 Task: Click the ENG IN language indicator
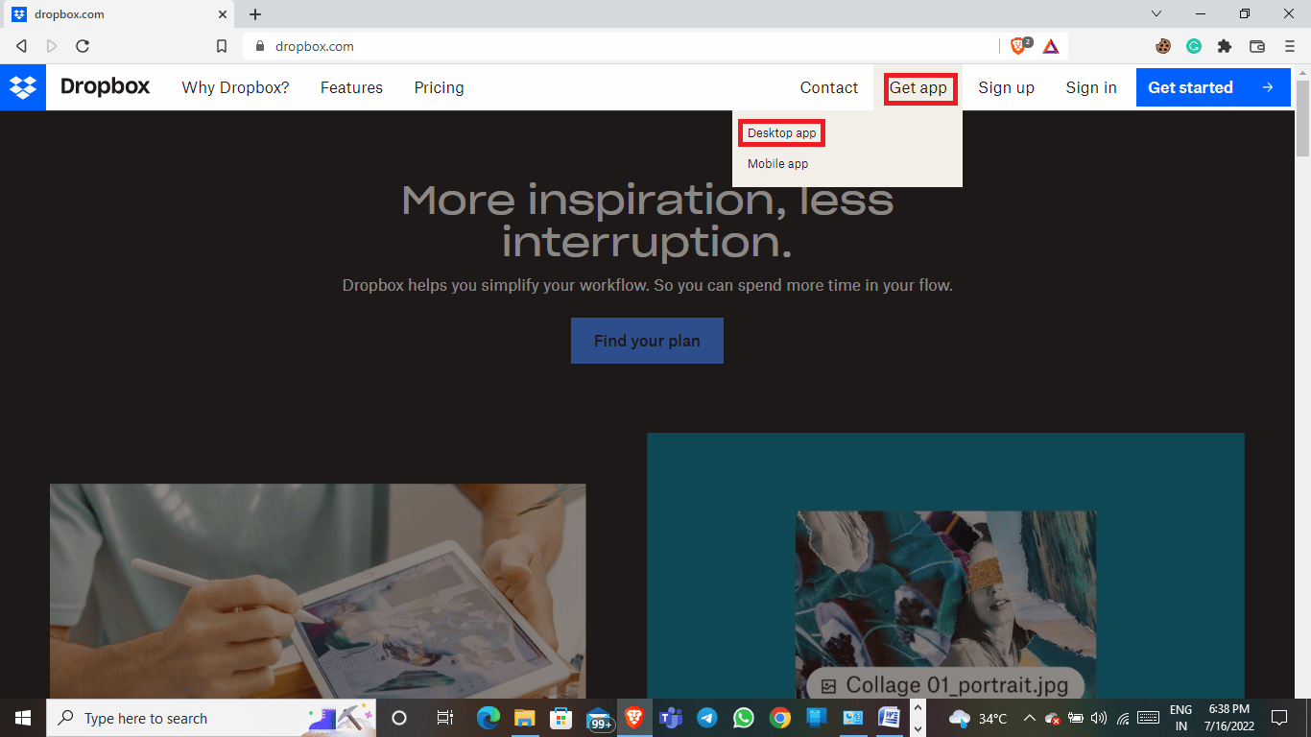pos(1180,718)
